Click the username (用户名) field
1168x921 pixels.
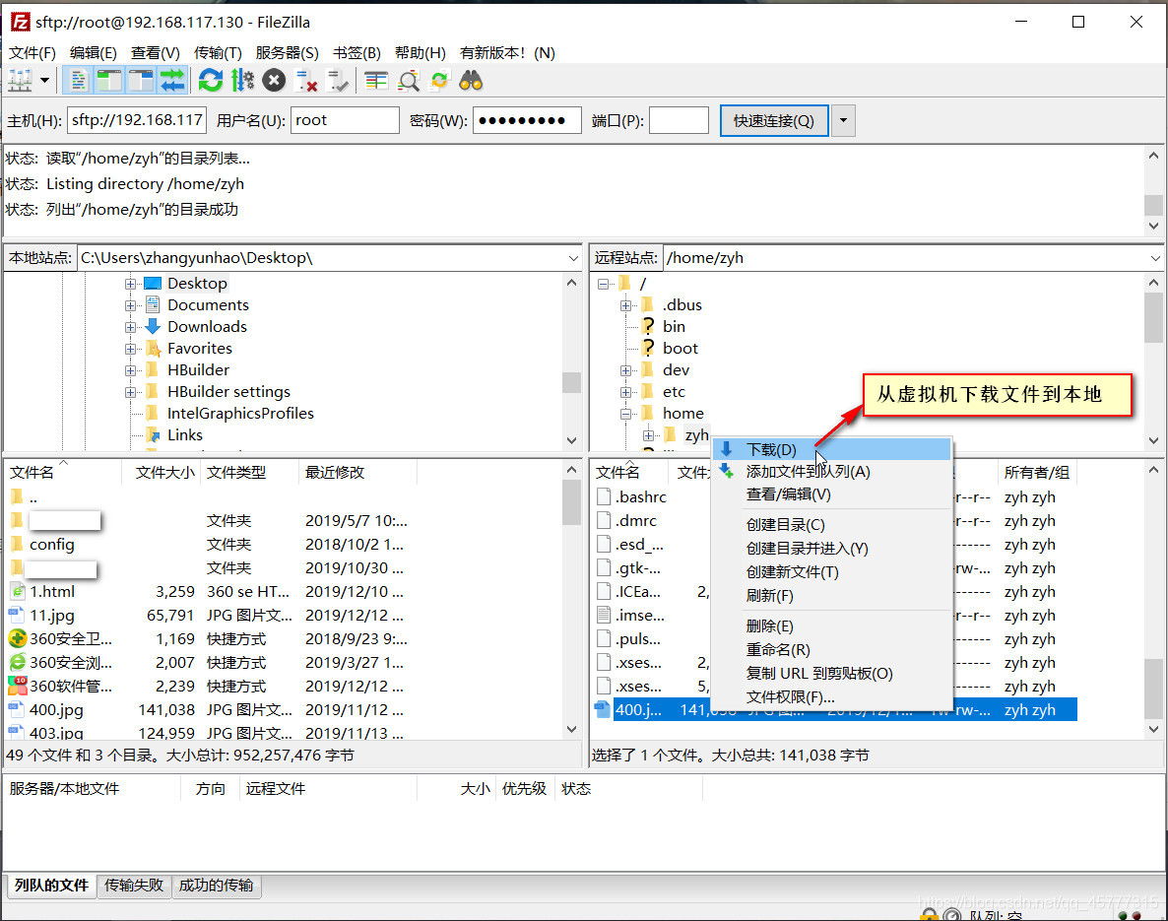(345, 121)
